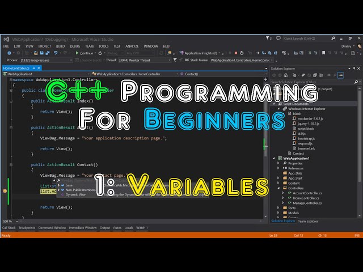
Task: Click Solution Explorer Show All Files icon
Action: pos(321,75)
